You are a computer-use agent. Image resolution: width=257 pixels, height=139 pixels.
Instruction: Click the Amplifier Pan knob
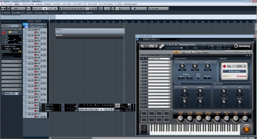tap(240, 91)
